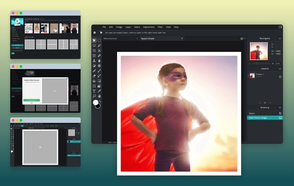The width and height of the screenshot is (294, 186).
Task: Toggle visibility of the Frame 1 layer
Action: [x=280, y=77]
